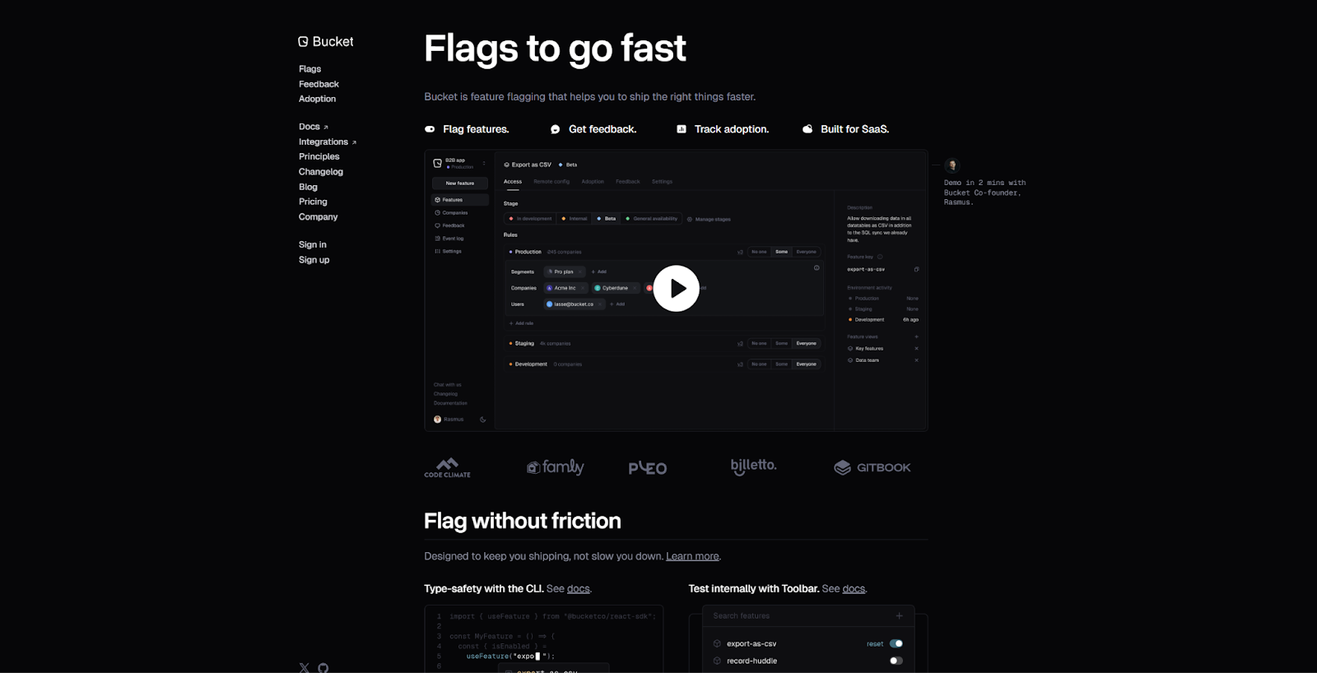Click the plus icon in Search features bar
Image resolution: width=1317 pixels, height=673 pixels.
899,615
